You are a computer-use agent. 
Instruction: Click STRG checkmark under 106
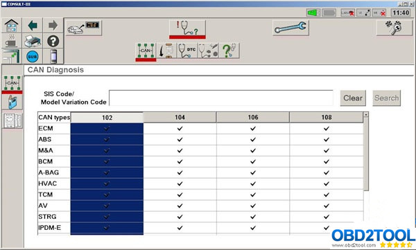click(x=253, y=217)
